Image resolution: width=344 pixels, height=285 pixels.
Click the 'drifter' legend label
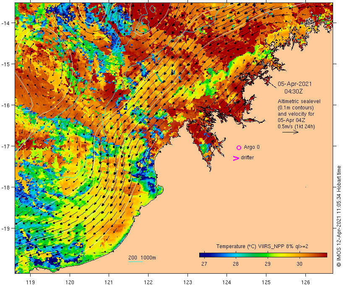(x=247, y=158)
